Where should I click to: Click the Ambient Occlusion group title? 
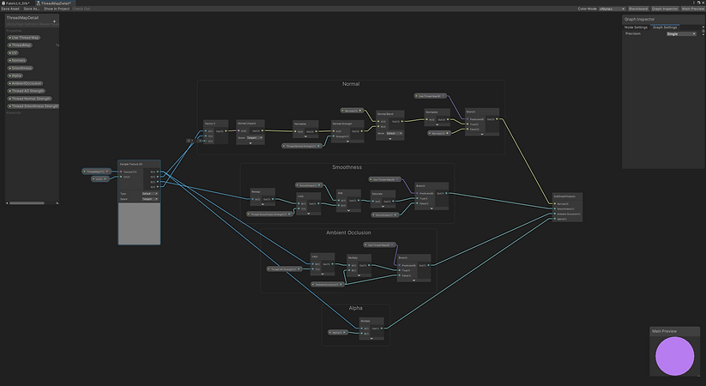(x=348, y=232)
